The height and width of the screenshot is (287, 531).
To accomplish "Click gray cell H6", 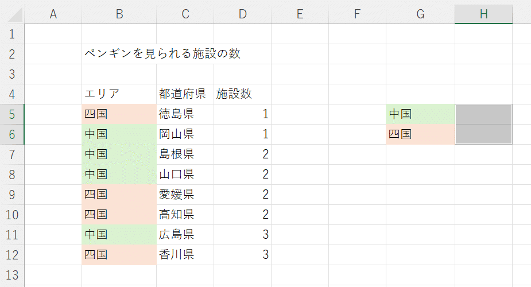I will pyautogui.click(x=483, y=134).
